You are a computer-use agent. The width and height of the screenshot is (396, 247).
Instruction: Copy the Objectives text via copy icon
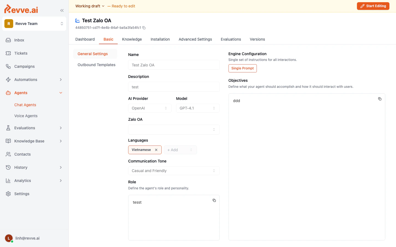[380, 99]
